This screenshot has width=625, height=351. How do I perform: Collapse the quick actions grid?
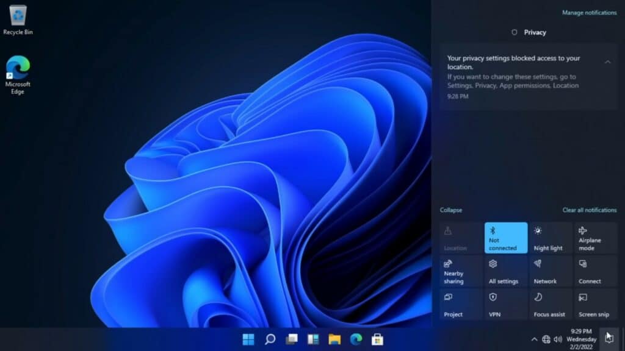(x=451, y=210)
